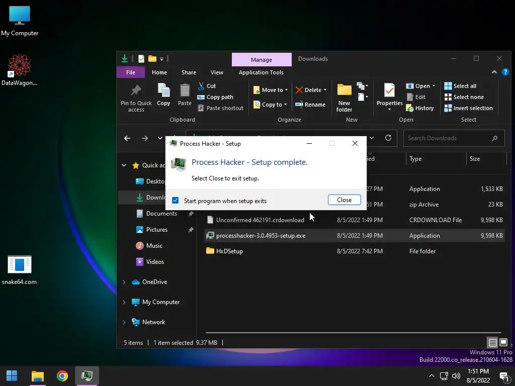The image size is (515, 386).
Task: Open DataWagon desktop shortcut
Action: pos(20,70)
